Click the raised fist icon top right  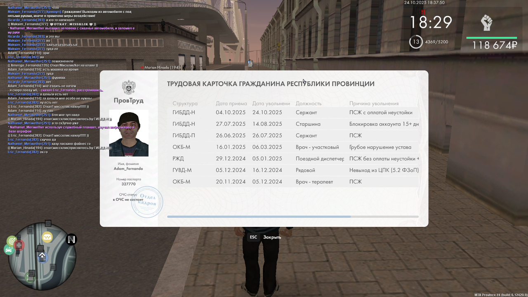click(x=487, y=23)
